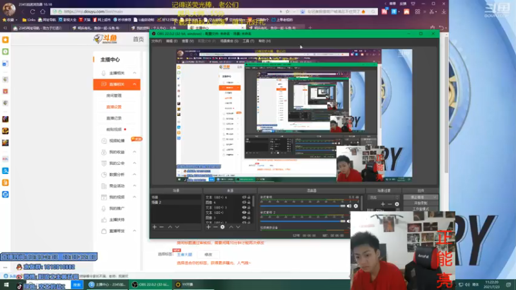Collapse the 直播相关 sidebar section
Image resolution: width=516 pixels, height=290 pixels.
pyautogui.click(x=135, y=84)
